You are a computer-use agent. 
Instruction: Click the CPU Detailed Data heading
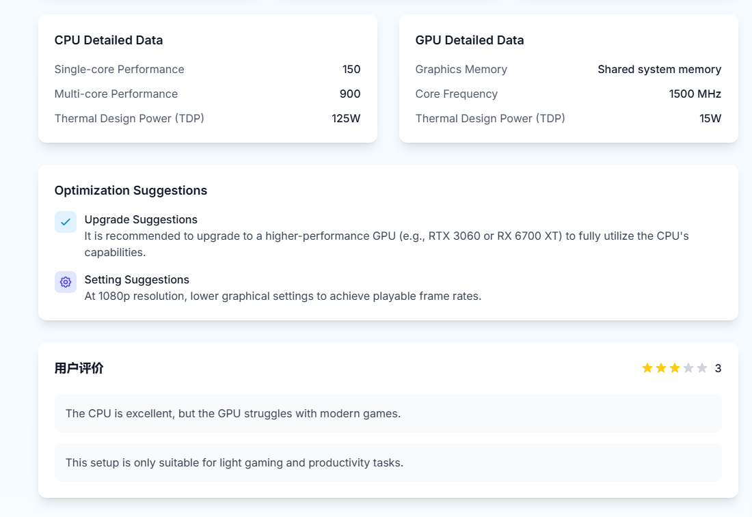pyautogui.click(x=109, y=40)
